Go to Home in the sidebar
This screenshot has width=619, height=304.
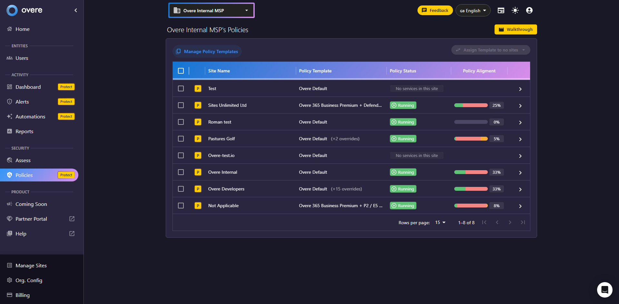(39, 29)
